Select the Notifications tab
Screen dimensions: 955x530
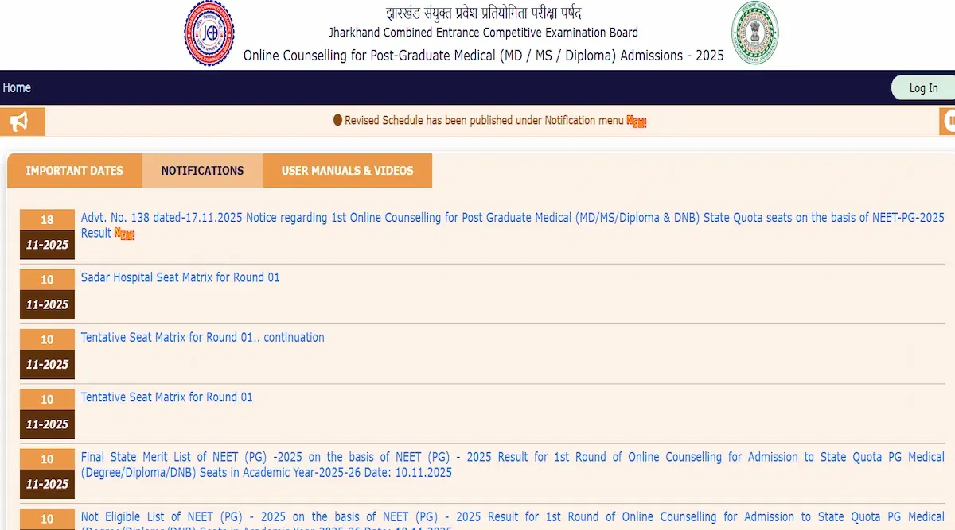(x=202, y=171)
